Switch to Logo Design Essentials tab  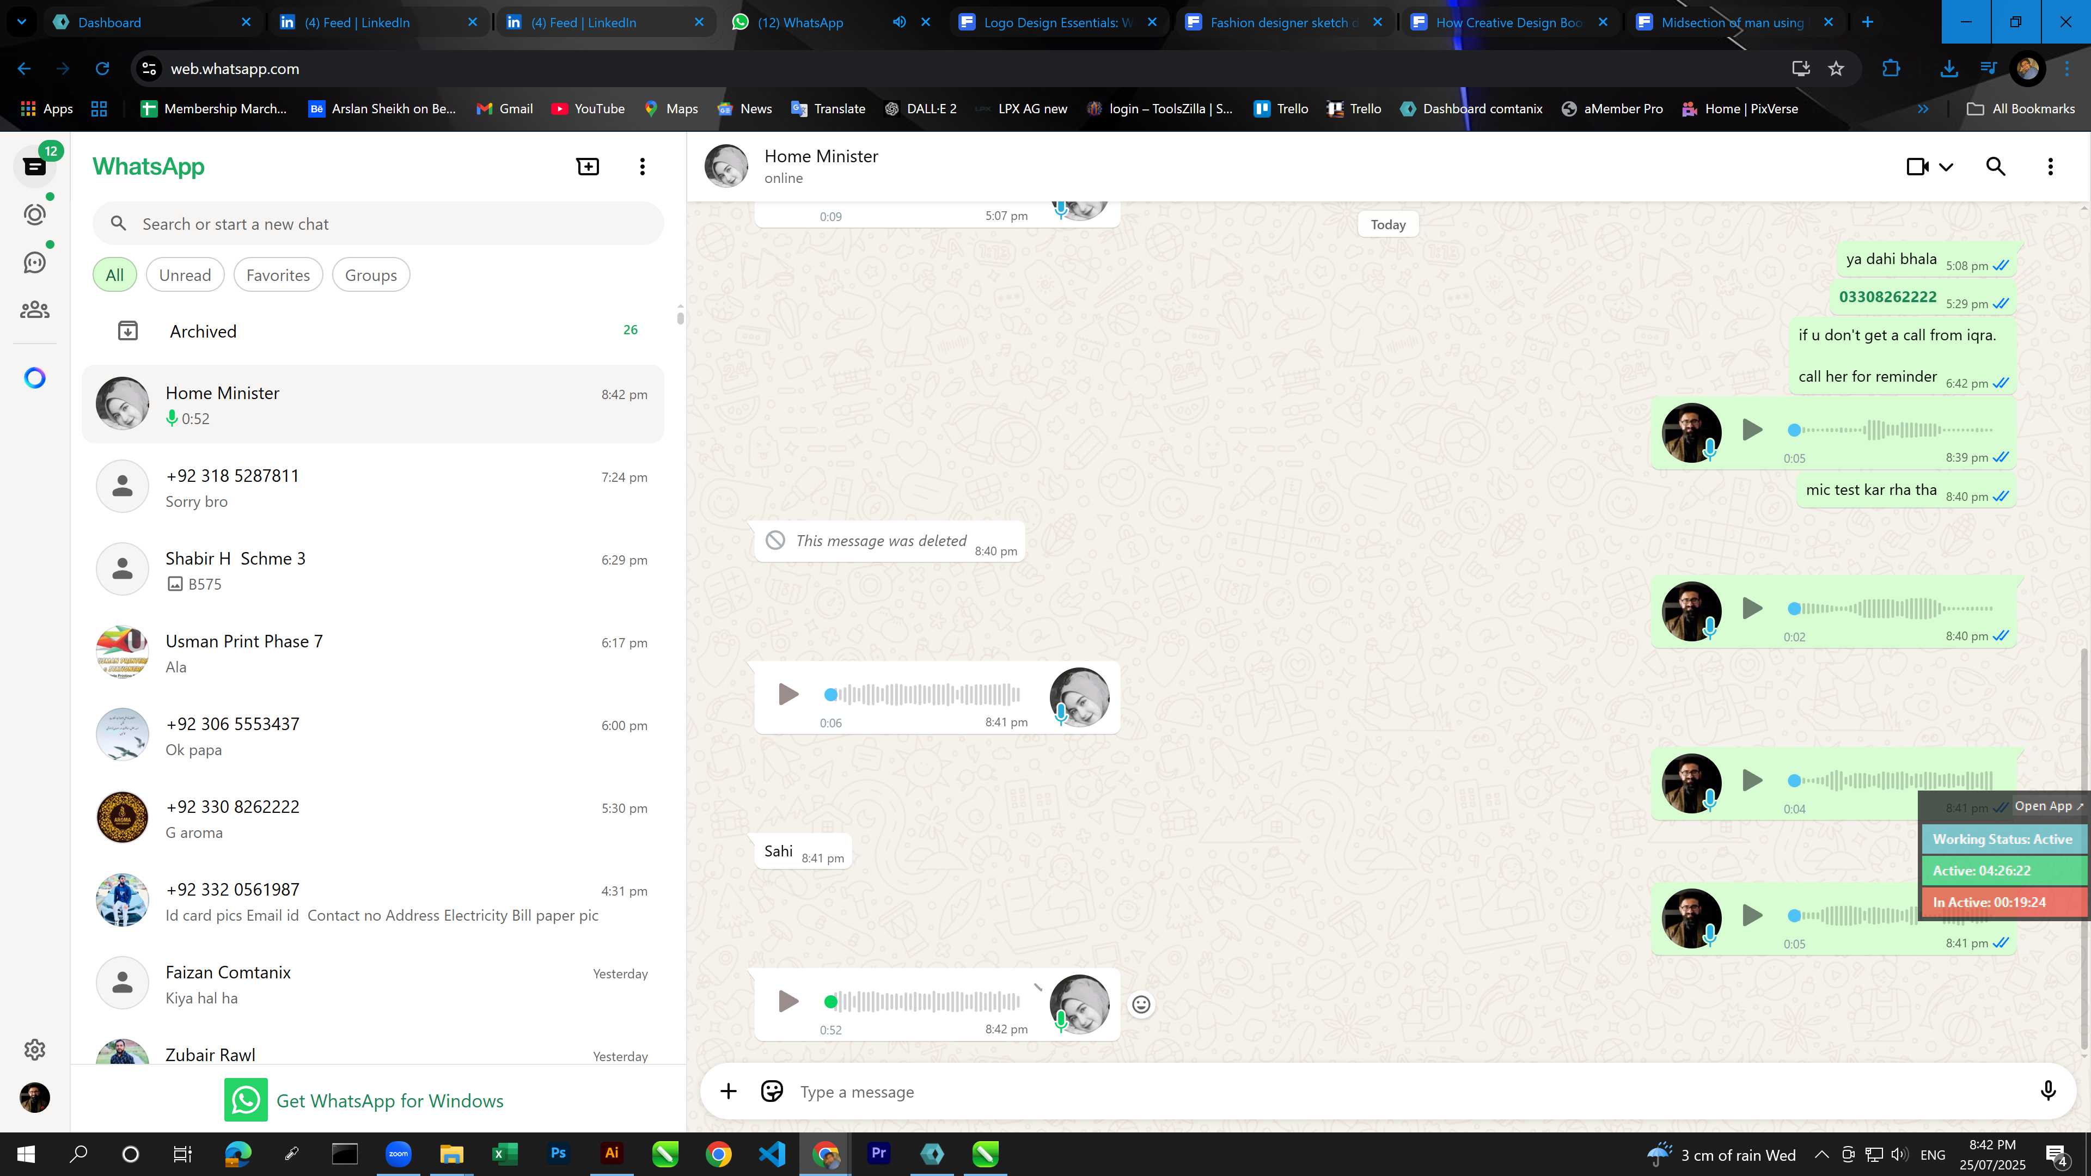point(1057,22)
